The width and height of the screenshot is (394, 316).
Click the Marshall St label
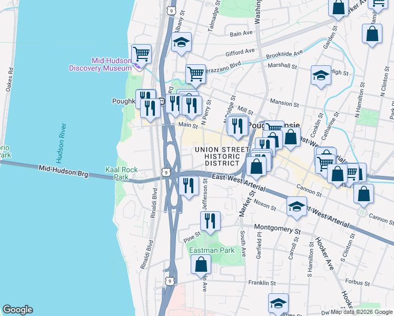(x=282, y=66)
